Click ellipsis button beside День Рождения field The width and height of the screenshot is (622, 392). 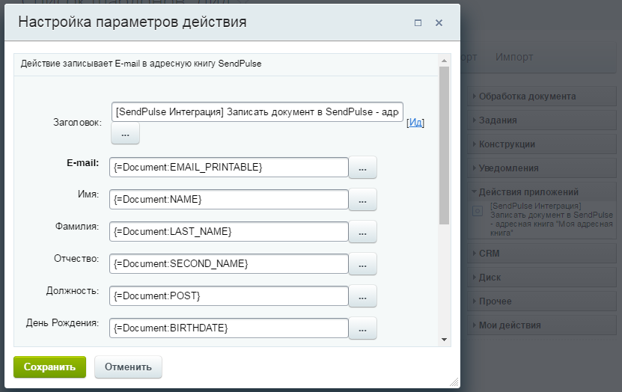[362, 328]
